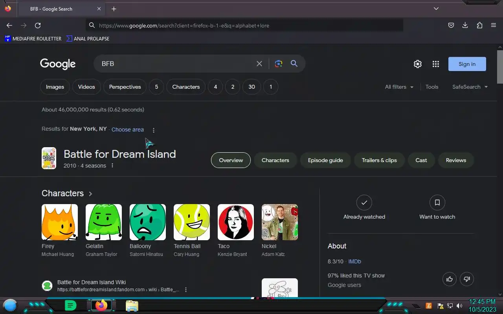Select the Overview tab
Viewport: 503px width, 314px height.
[x=231, y=160]
